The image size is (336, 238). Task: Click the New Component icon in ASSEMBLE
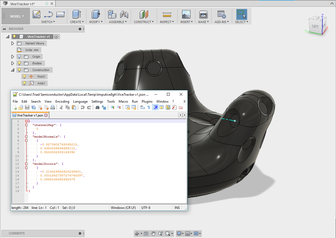(x=112, y=14)
